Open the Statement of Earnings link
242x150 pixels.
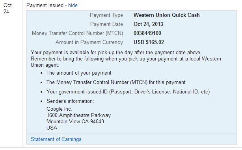pyautogui.click(x=56, y=139)
